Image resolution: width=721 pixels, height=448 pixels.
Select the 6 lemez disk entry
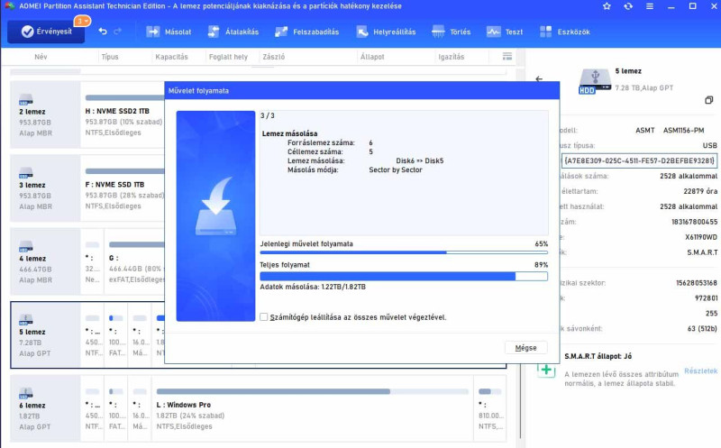[x=45, y=408]
